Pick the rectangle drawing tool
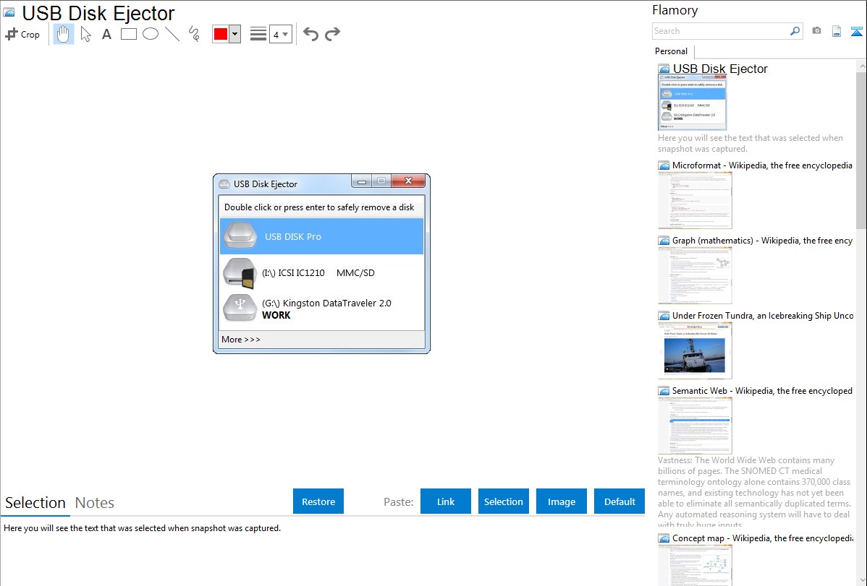867x586 pixels. tap(129, 34)
